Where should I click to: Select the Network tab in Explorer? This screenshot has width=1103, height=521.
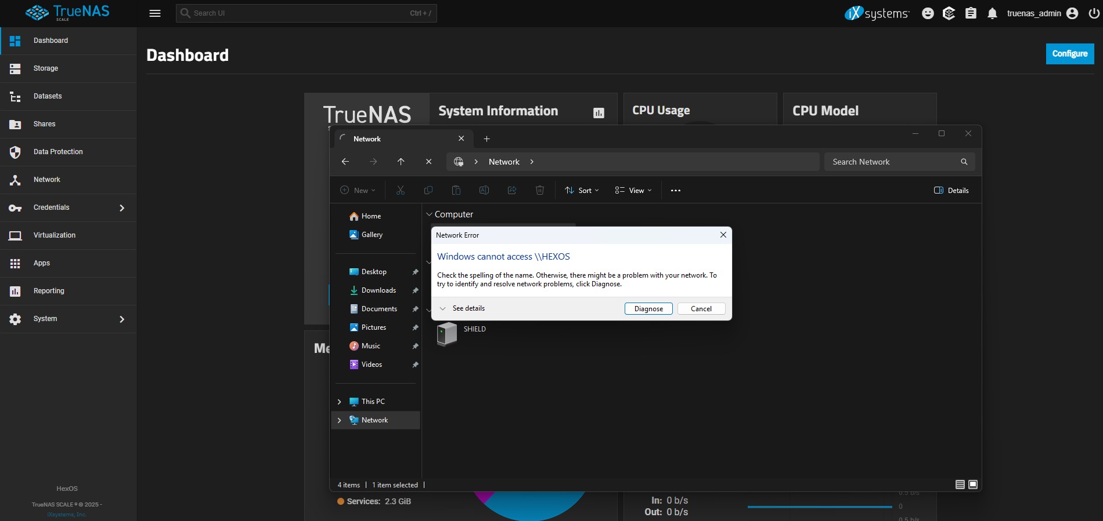tap(403, 139)
